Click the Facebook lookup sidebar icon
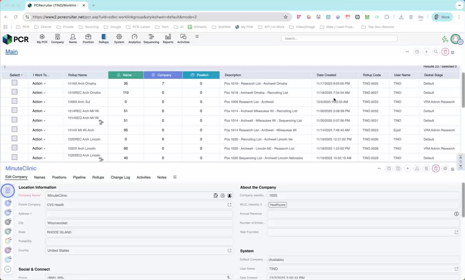Viewport: 465px width, 280px height. [x=8, y=203]
